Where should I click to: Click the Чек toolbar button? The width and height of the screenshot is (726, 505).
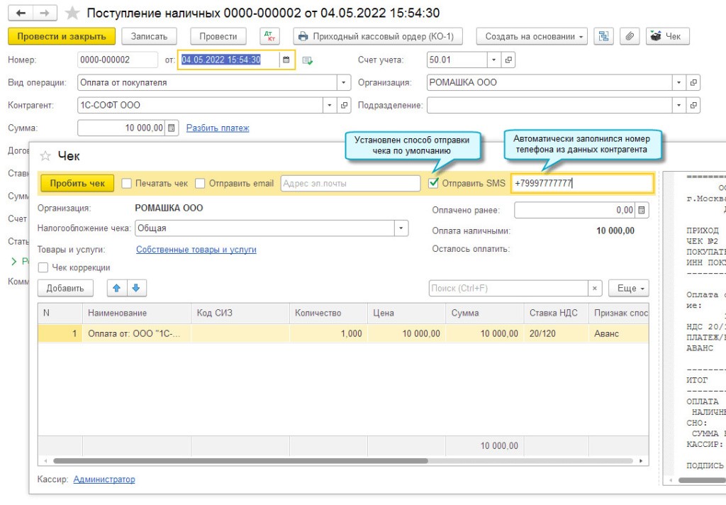click(668, 36)
